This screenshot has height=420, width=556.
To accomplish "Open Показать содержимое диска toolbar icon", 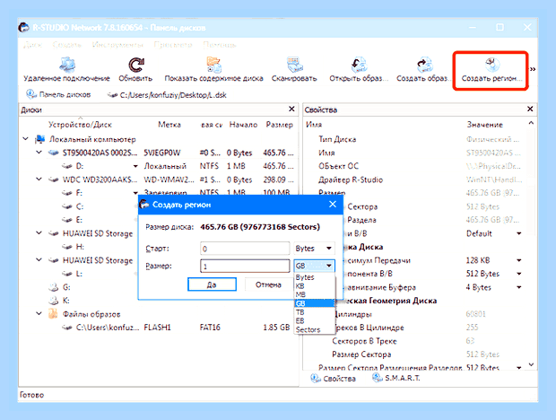I will [213, 65].
